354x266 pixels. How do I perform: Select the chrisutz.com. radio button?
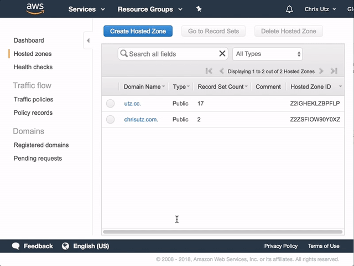click(111, 119)
